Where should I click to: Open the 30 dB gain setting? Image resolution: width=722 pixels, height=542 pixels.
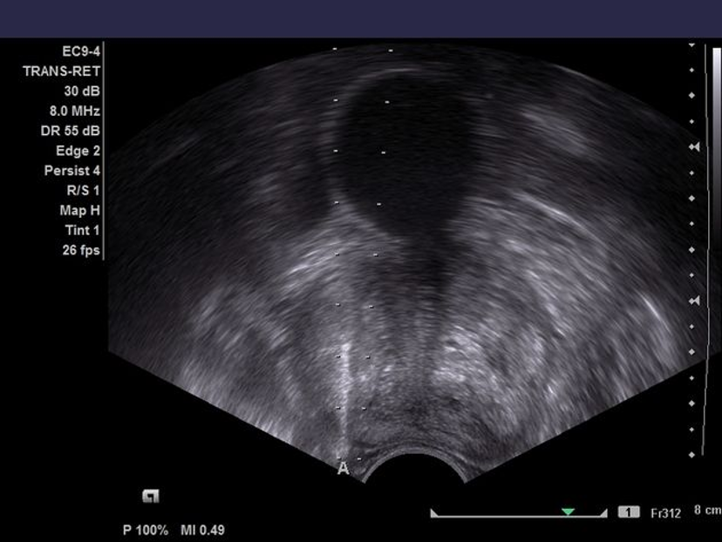pos(82,91)
